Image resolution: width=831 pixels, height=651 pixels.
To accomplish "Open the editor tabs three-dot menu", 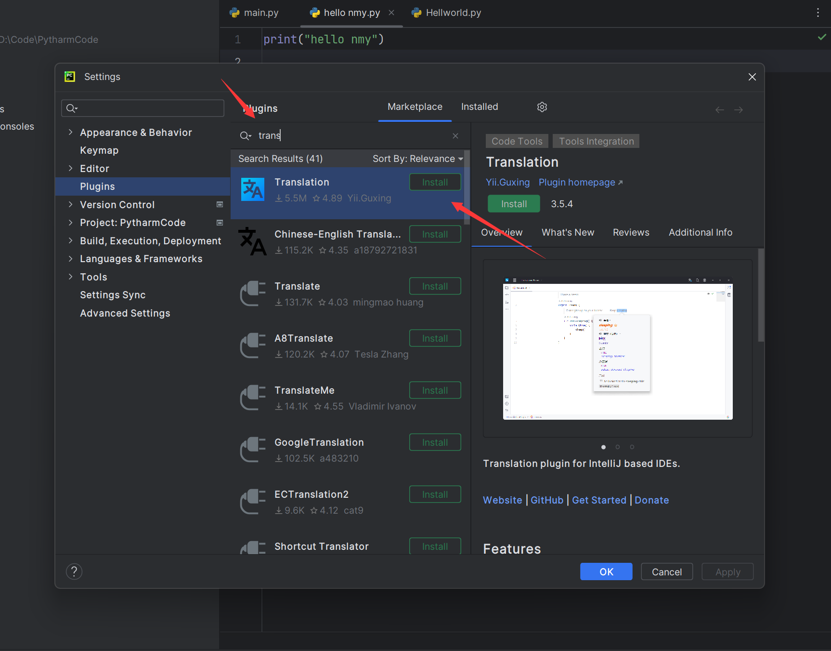I will 818,13.
